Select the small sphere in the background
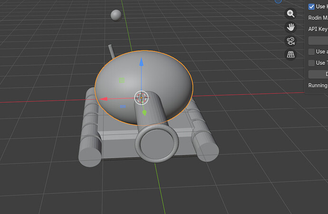The height and width of the screenshot is (214, 328). click(116, 15)
